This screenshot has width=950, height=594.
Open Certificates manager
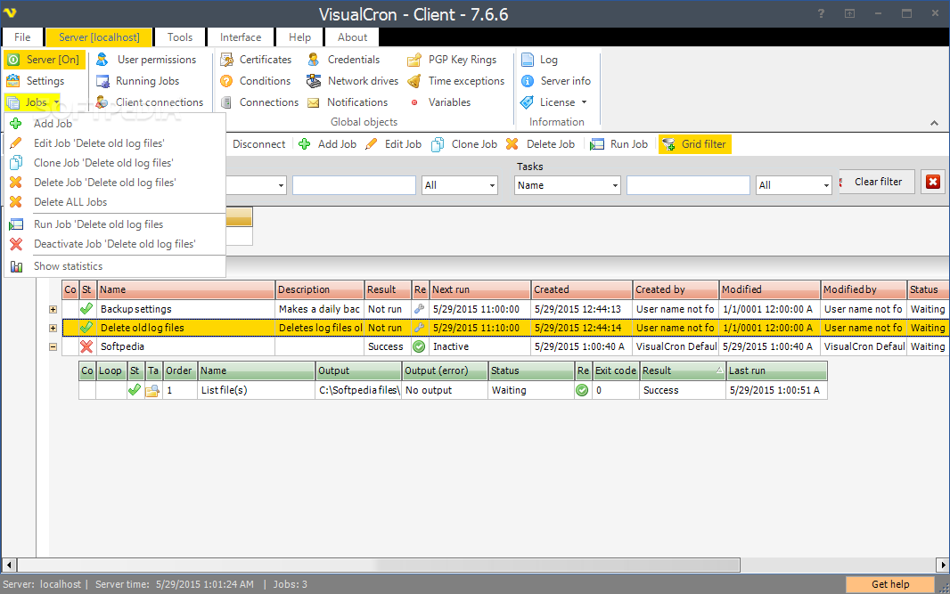point(256,60)
